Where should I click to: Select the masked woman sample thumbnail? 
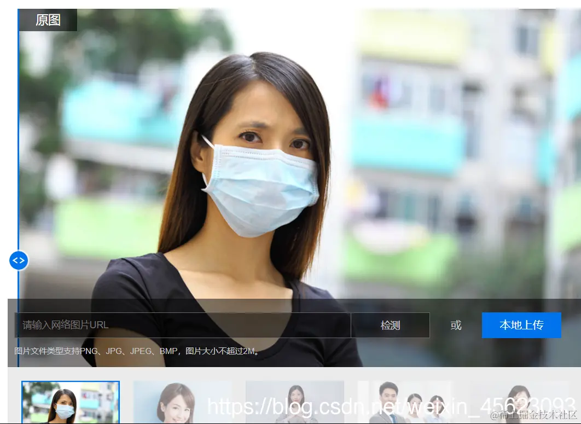tap(71, 402)
